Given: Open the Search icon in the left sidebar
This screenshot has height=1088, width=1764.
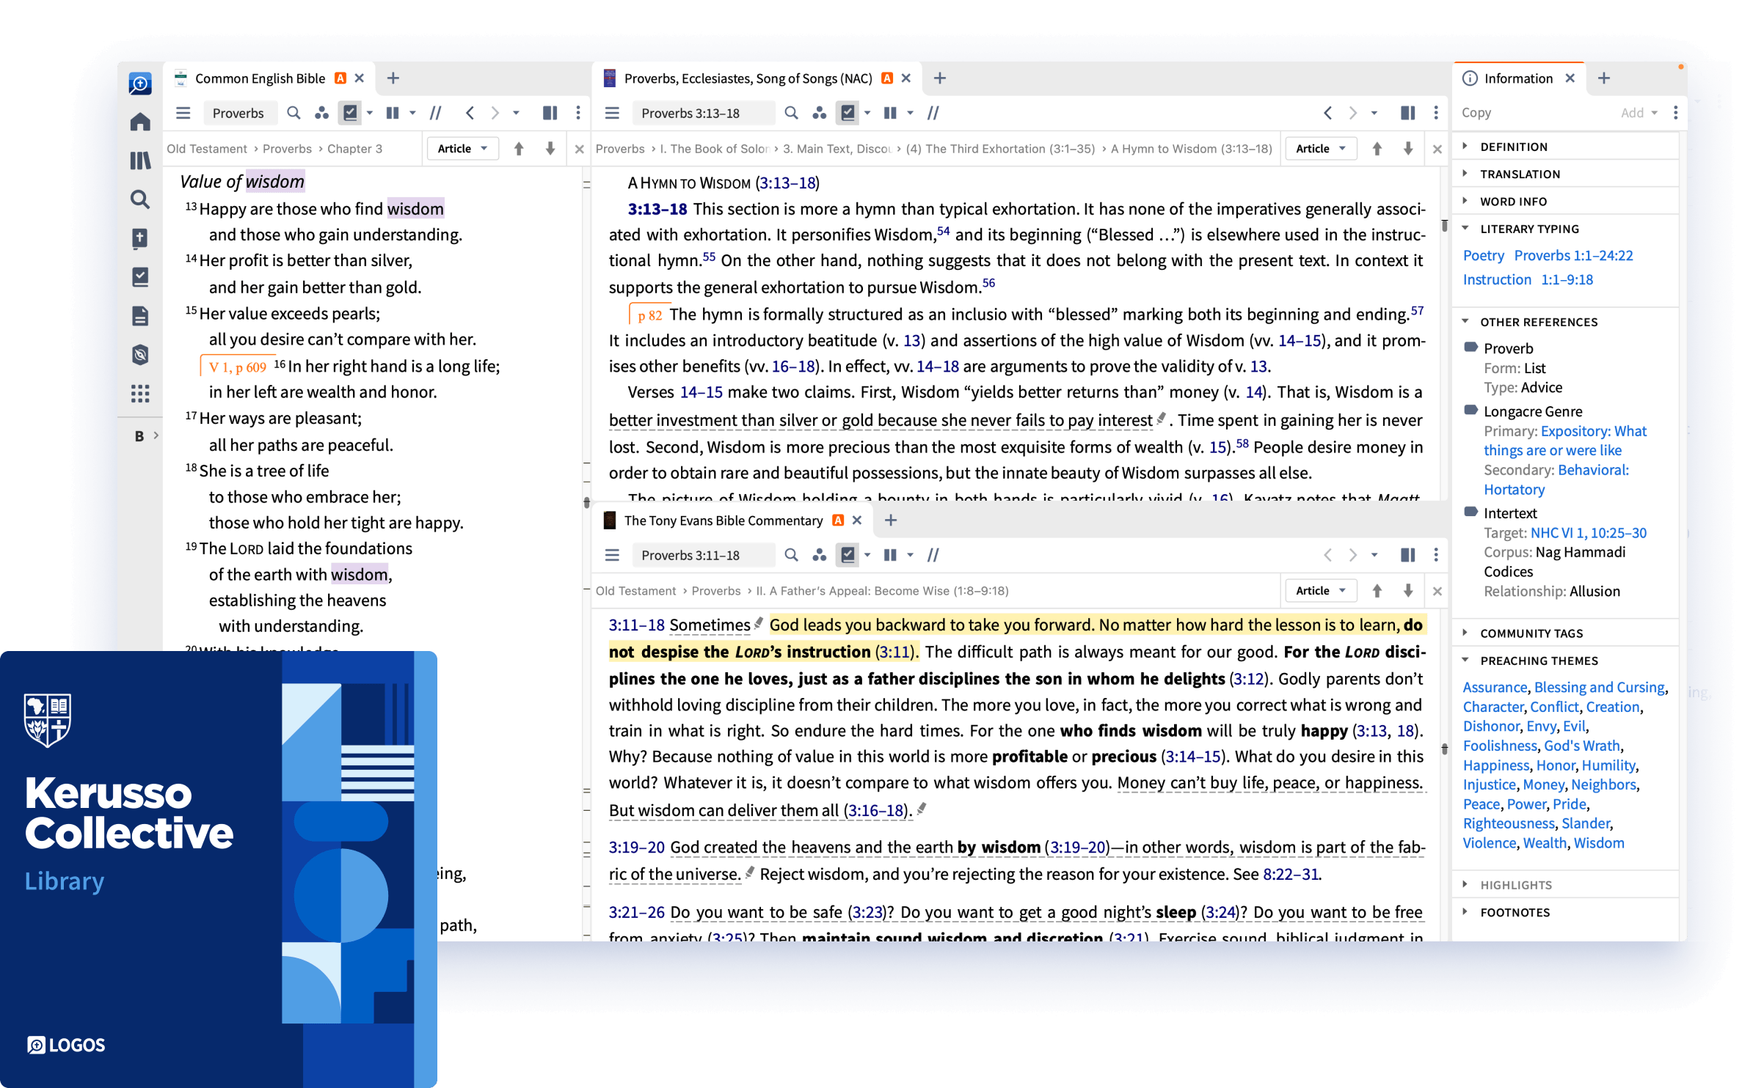Looking at the screenshot, I should pos(140,199).
